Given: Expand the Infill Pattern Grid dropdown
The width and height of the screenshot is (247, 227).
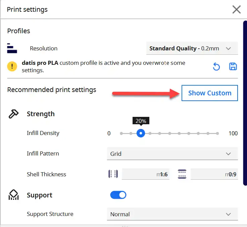Looking at the screenshot, I should coord(172,154).
